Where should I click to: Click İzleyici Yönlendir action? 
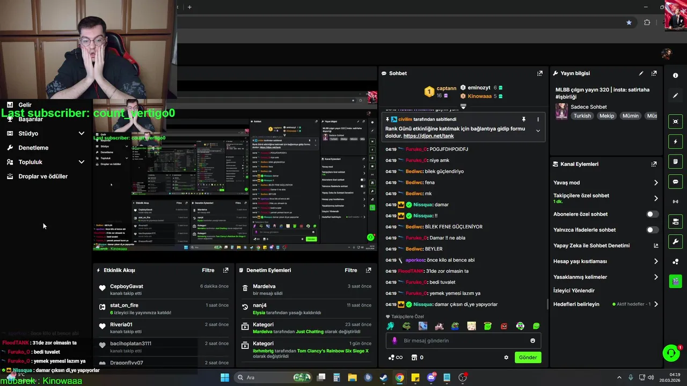point(574,291)
